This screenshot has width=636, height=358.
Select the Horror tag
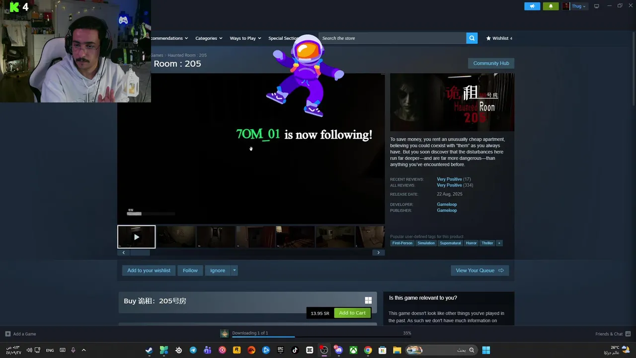click(x=471, y=243)
